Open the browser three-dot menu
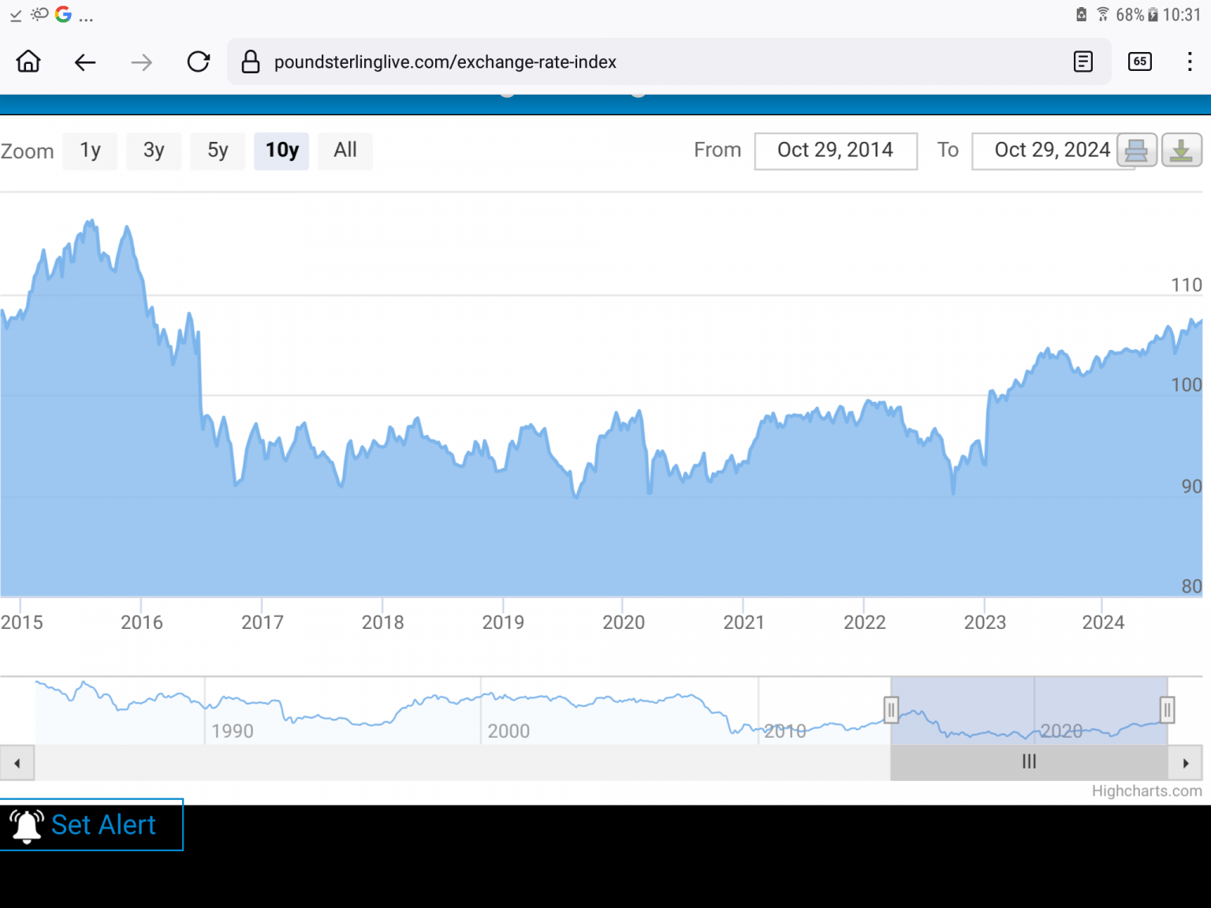 tap(1190, 61)
